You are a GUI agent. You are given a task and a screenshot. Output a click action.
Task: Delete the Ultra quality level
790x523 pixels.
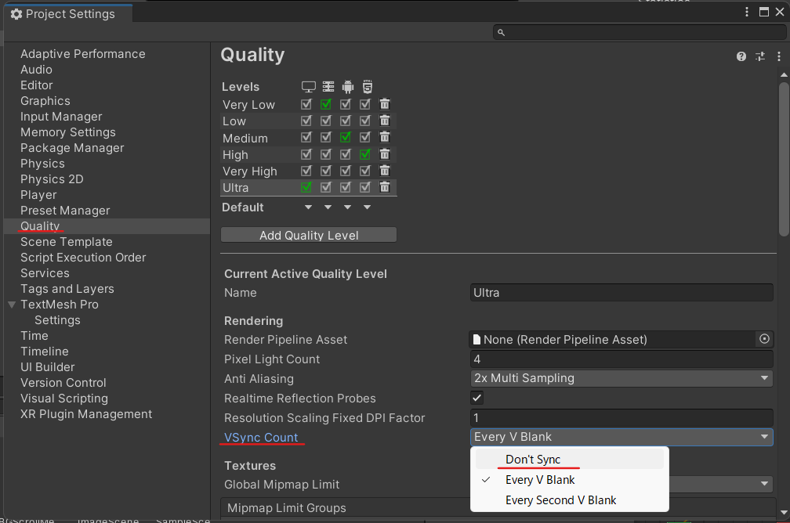tap(384, 187)
